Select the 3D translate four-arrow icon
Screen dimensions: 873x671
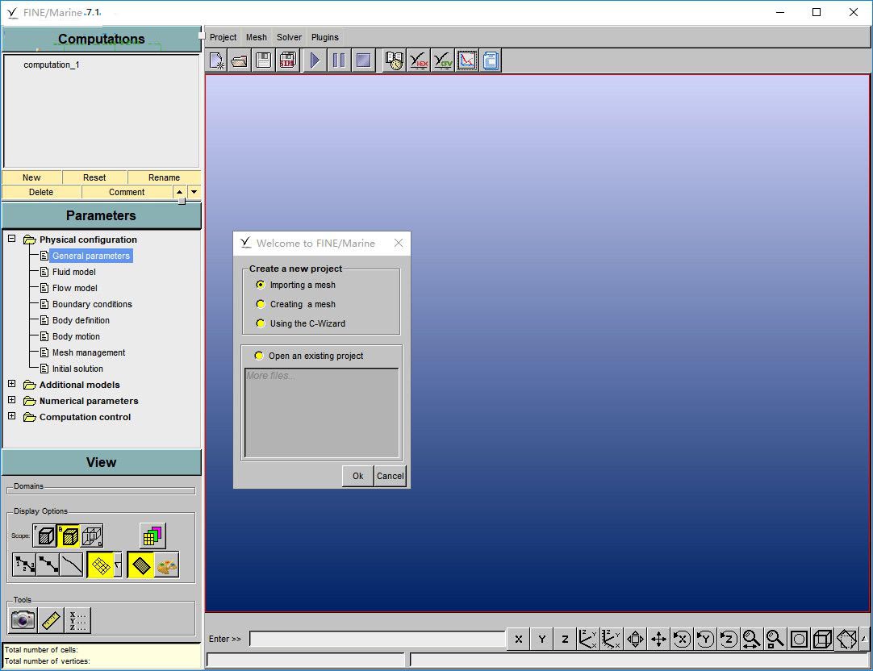[658, 639]
